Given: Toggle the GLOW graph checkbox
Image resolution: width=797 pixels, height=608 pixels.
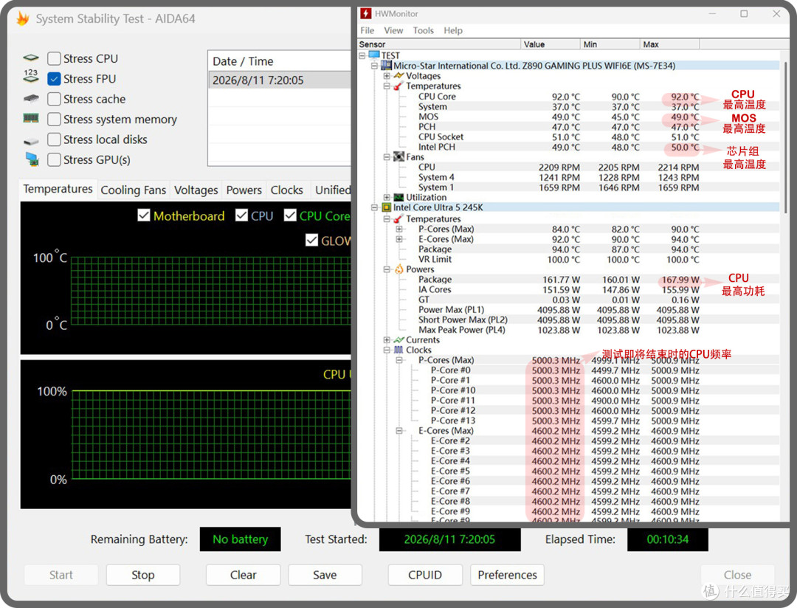Looking at the screenshot, I should coord(311,240).
